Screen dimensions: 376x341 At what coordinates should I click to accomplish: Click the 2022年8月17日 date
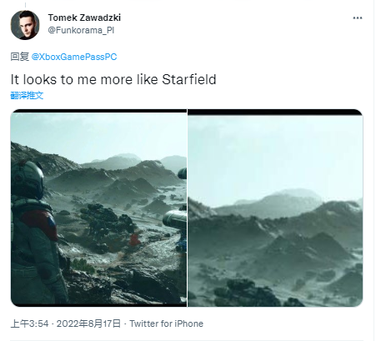point(88,323)
